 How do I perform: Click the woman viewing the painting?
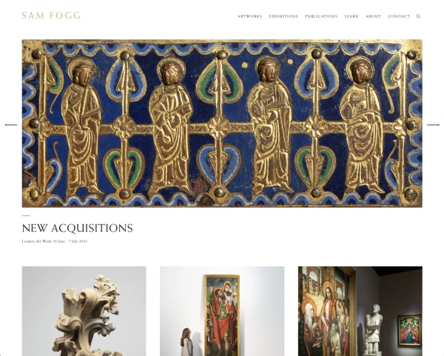tap(186, 342)
